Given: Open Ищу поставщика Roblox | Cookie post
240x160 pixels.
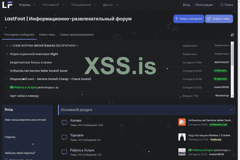Looking at the screenshot, I should click(x=210, y=135).
